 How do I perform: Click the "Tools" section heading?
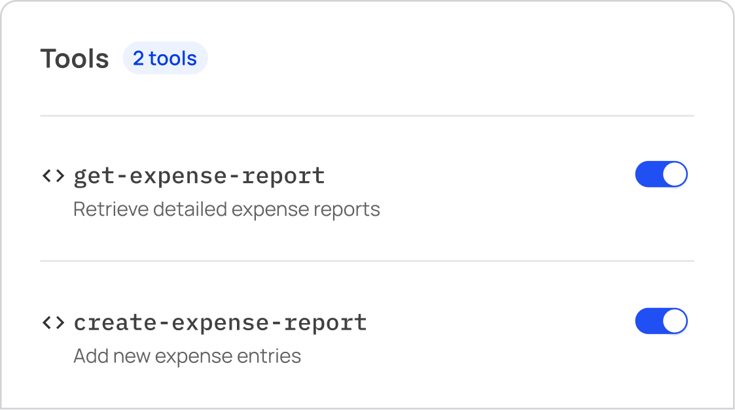pos(75,58)
